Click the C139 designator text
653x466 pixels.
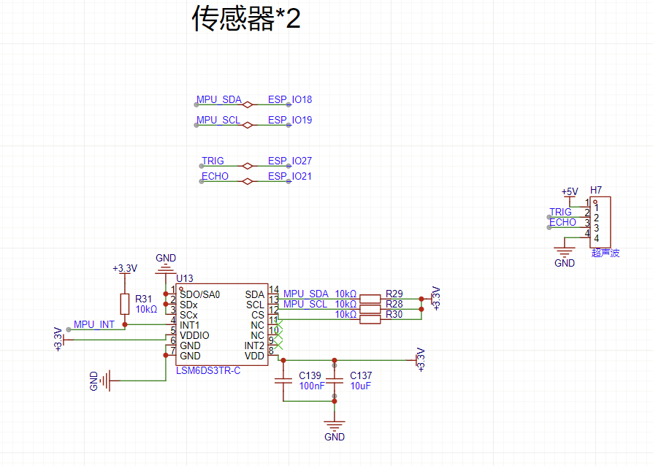point(310,375)
